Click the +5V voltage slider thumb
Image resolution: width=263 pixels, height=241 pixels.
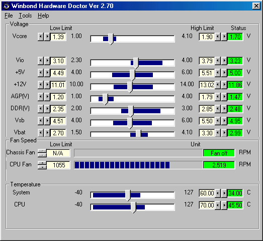click(x=132, y=75)
